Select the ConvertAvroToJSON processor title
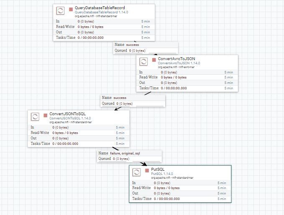Image resolution: width=284 pixels, height=215 pixels. (x=177, y=59)
